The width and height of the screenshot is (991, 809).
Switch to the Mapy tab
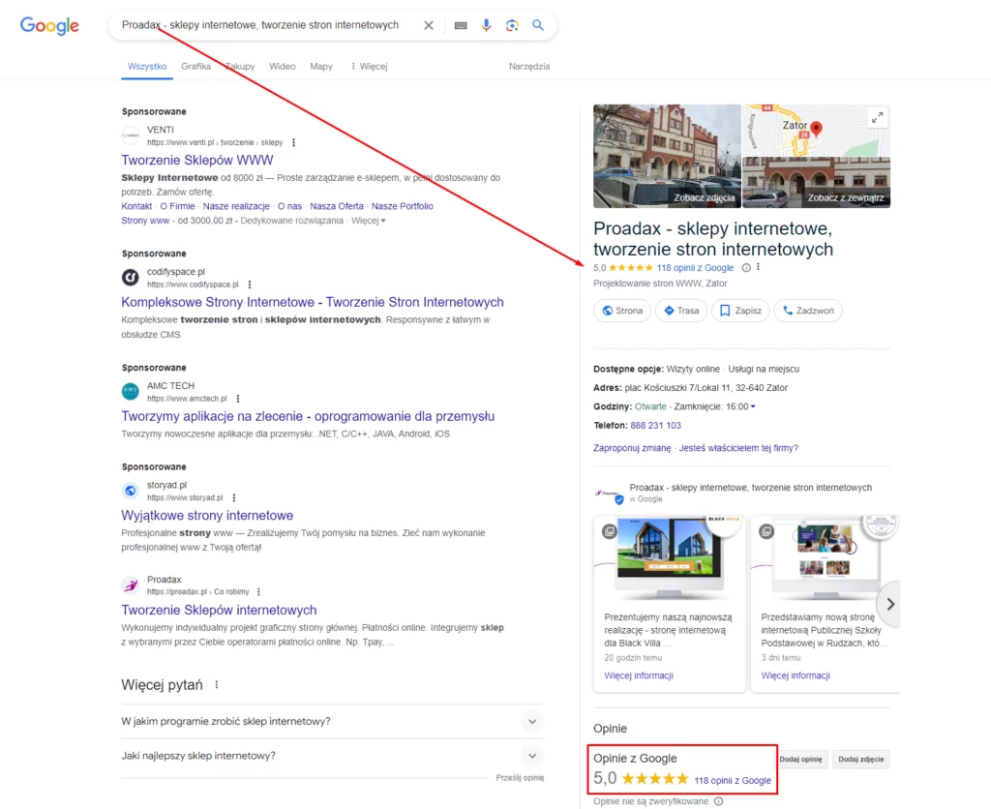[x=321, y=67]
